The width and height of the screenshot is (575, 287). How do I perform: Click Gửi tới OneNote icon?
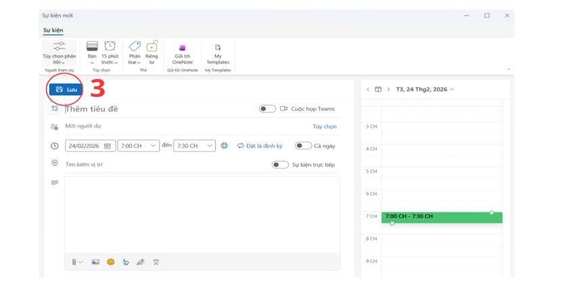point(182,47)
